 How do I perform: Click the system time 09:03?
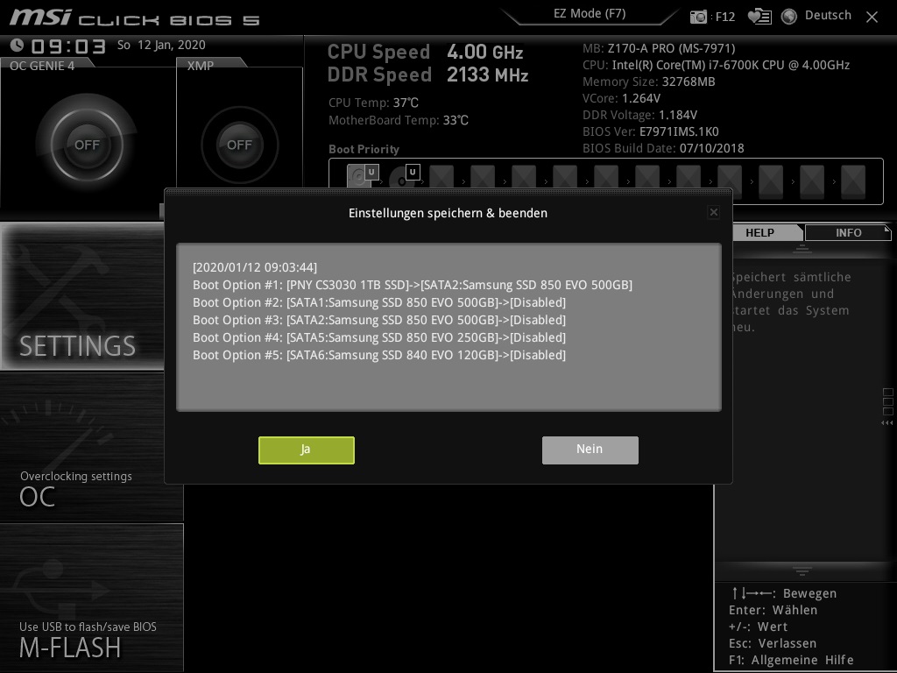[68, 46]
